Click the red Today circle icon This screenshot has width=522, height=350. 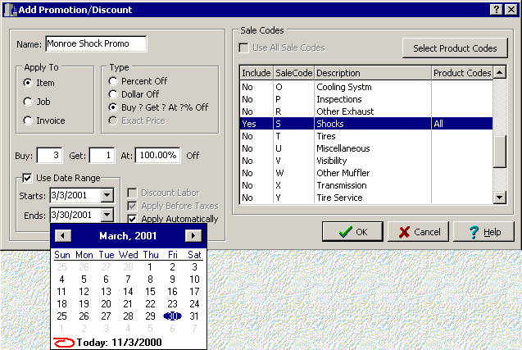pyautogui.click(x=63, y=342)
